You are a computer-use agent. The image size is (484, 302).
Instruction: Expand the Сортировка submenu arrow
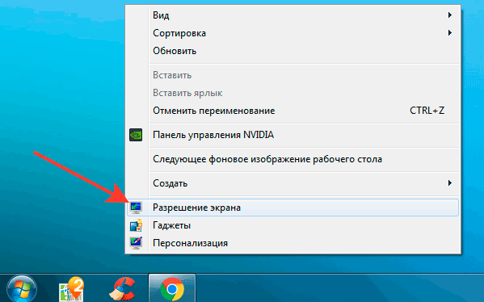(450, 32)
